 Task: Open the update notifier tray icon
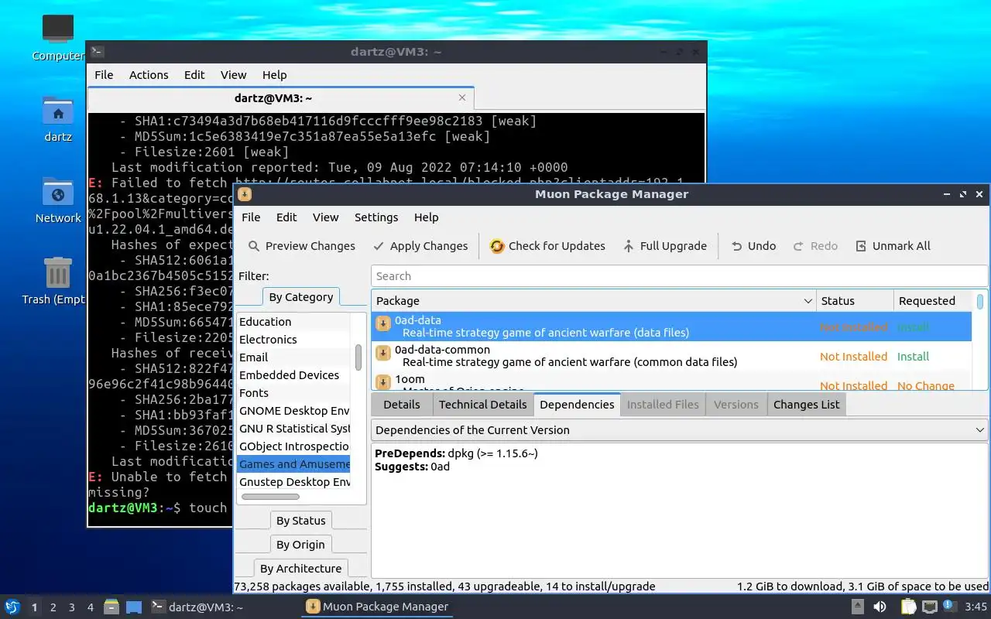click(x=949, y=607)
